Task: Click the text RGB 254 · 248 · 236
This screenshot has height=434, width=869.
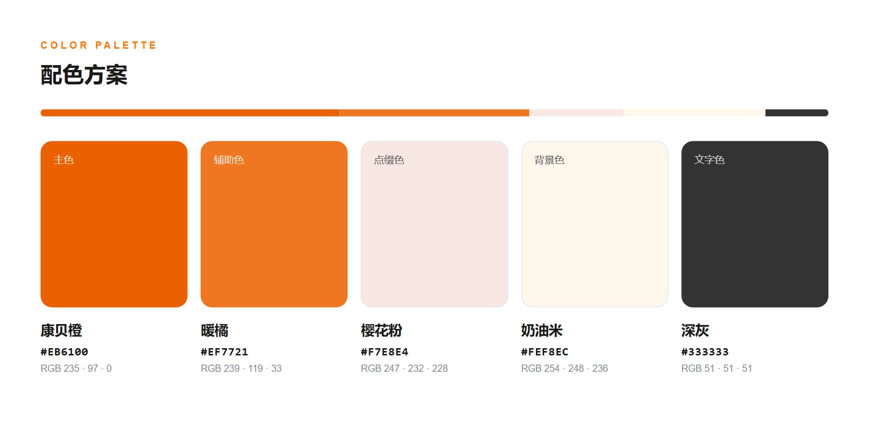Action: [x=565, y=368]
